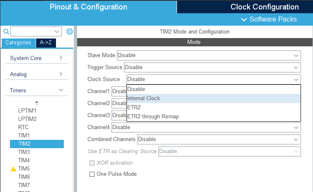Expand the Software Packs menu
Screen dimensions: 313x192
point(269,19)
